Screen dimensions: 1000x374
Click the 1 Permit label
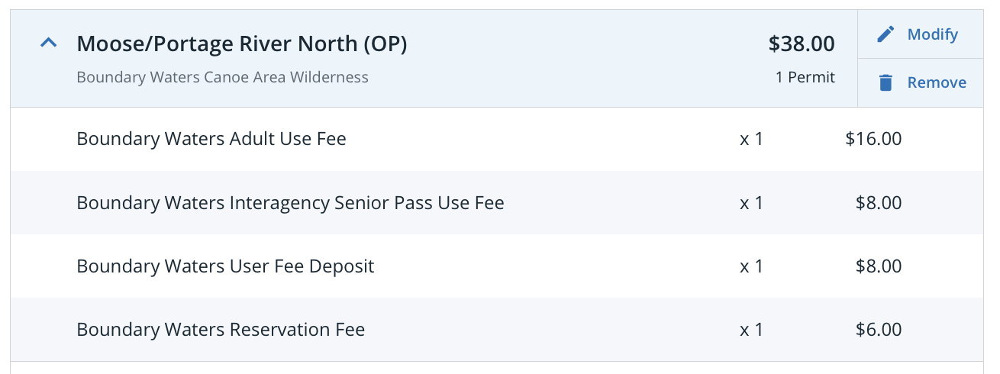point(805,77)
